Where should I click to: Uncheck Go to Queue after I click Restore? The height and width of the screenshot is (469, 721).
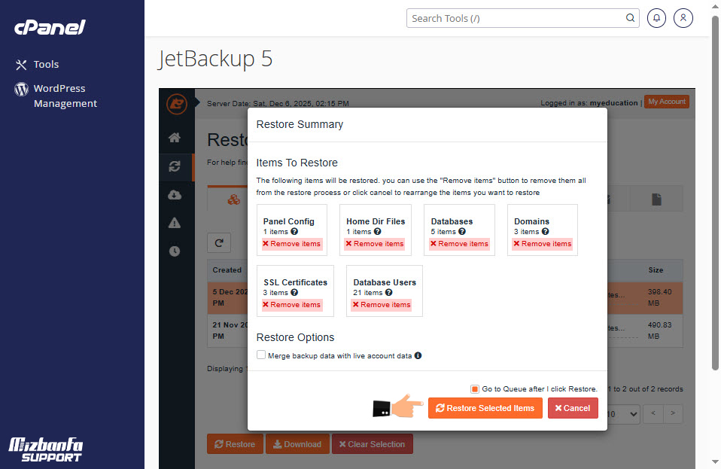click(475, 389)
